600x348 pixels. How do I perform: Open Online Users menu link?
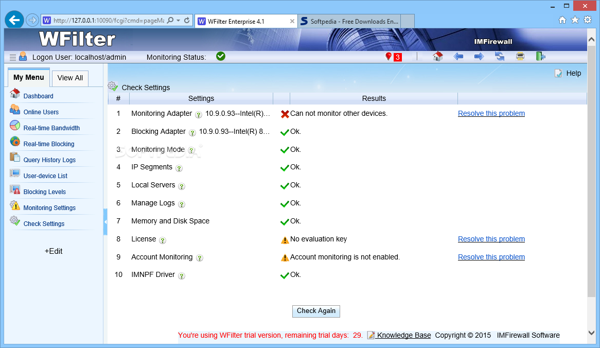click(41, 112)
